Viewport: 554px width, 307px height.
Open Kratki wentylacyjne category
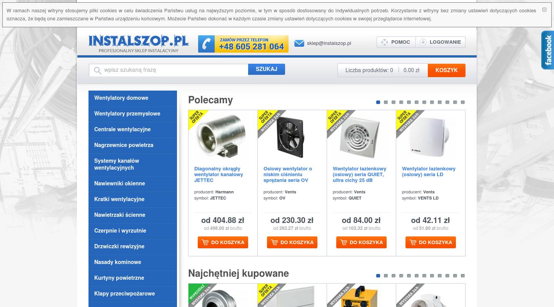point(133,199)
